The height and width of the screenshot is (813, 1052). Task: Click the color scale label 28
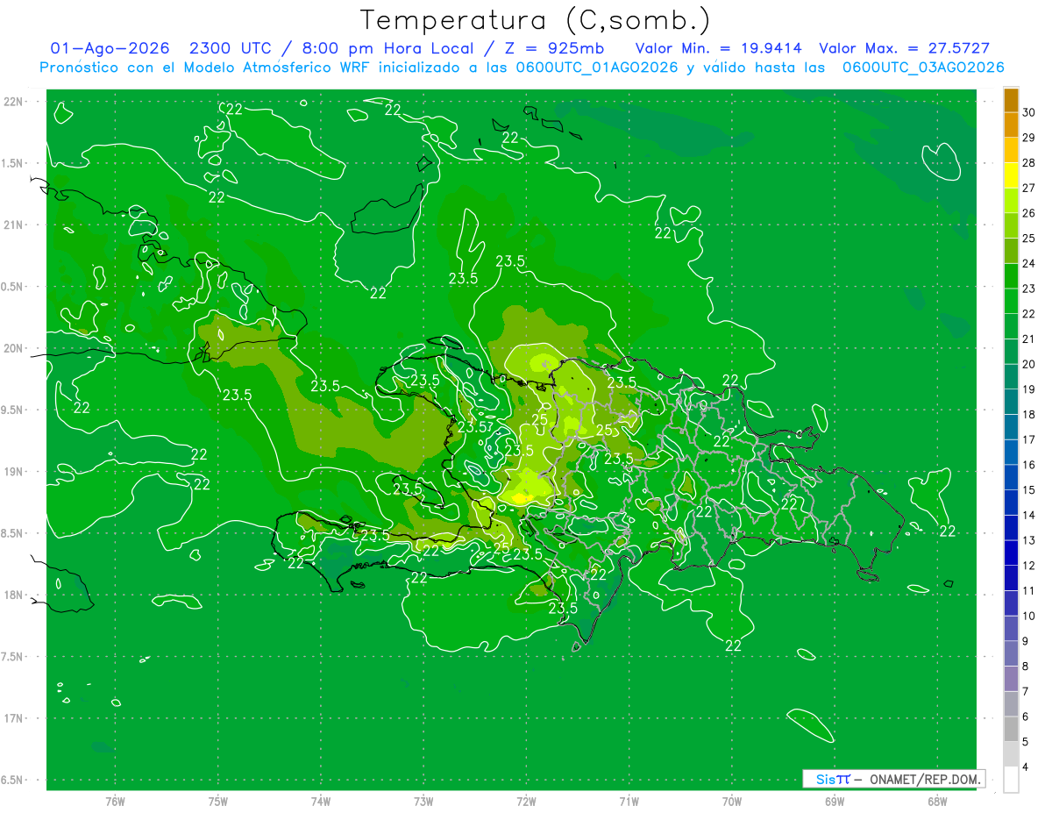[x=1029, y=162]
